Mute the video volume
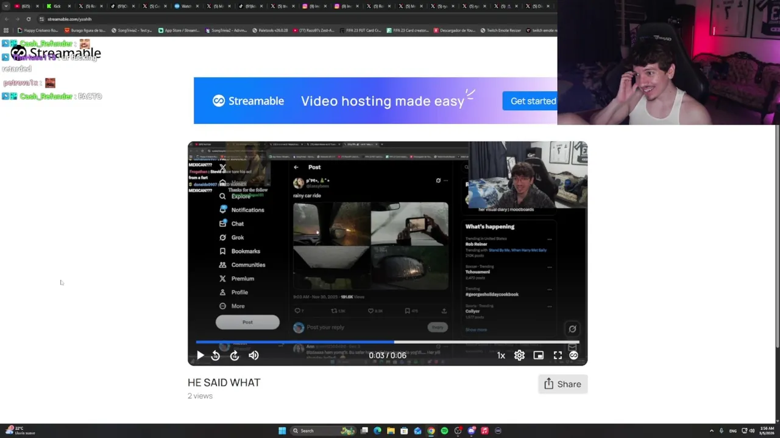The image size is (780, 438). (253, 355)
